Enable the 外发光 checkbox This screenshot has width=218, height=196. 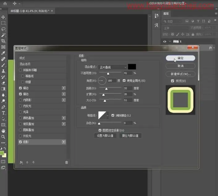pyautogui.click(x=20, y=136)
